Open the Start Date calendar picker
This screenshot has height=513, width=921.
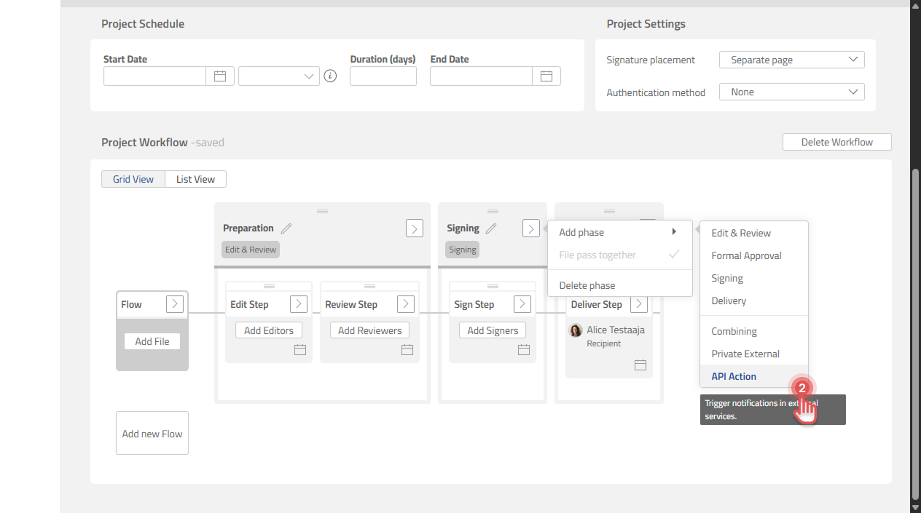click(x=220, y=76)
